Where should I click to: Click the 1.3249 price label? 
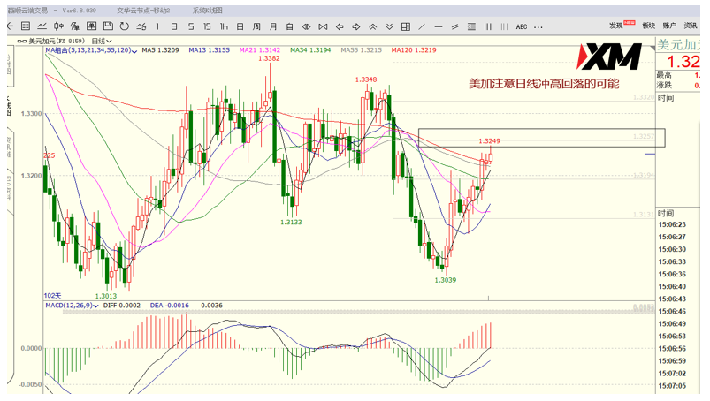(490, 141)
